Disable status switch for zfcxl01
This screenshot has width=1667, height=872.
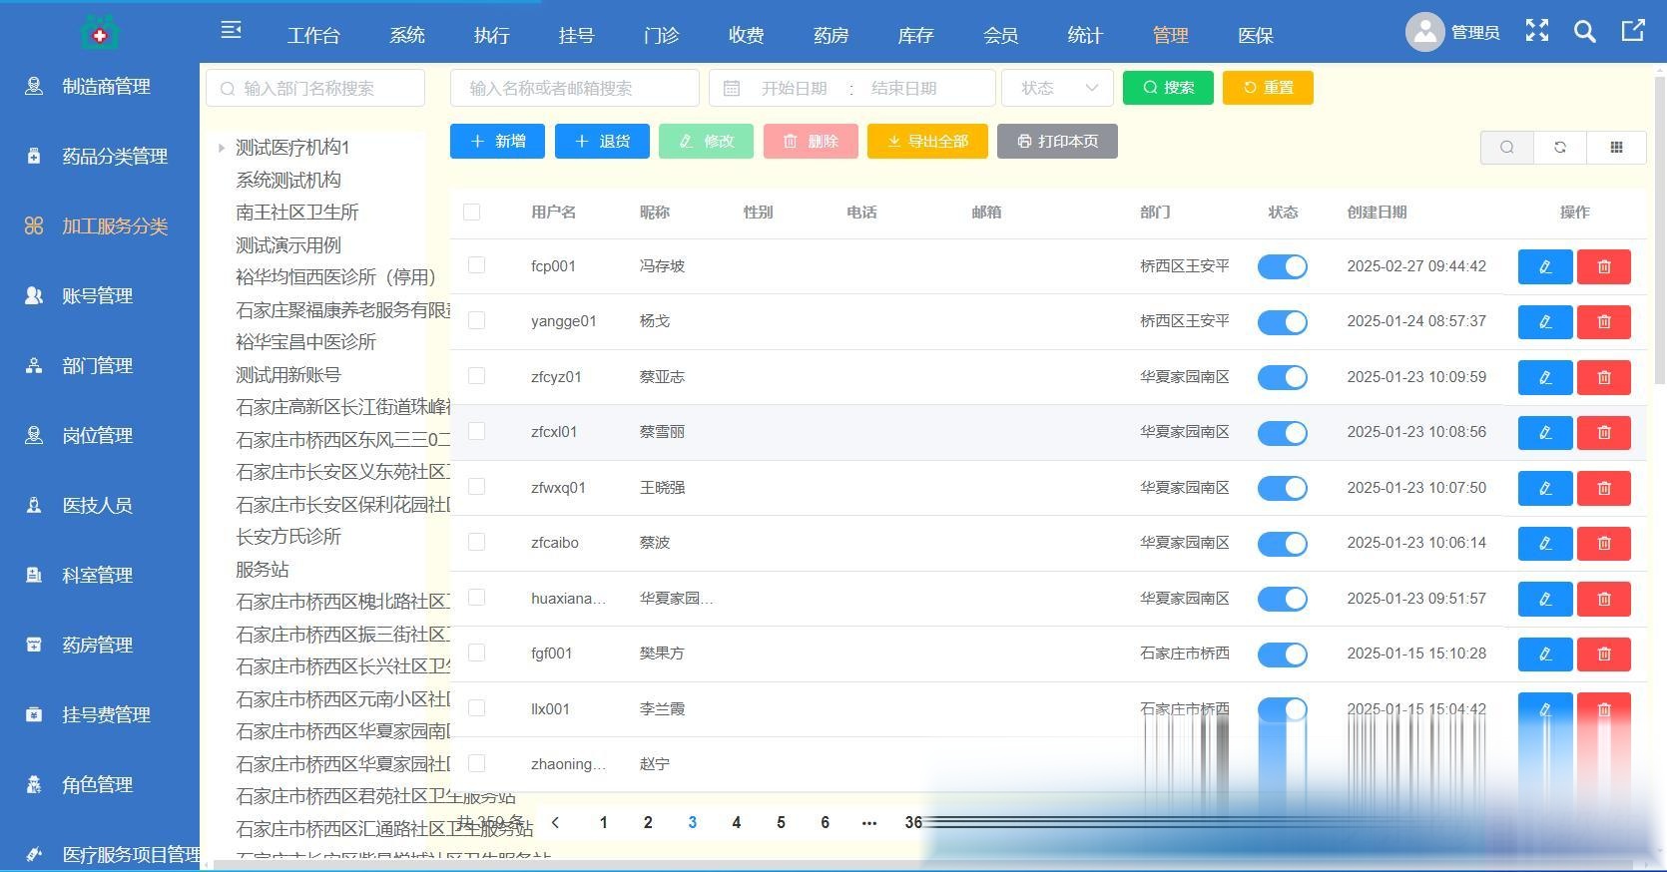click(1283, 433)
